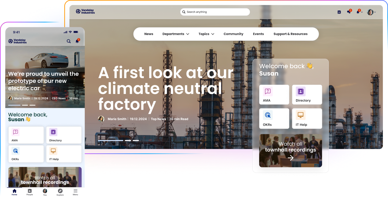Viewport: 388px width, 205px height.
Task: Select second slide indicator on desktop hero
Action: (128, 140)
